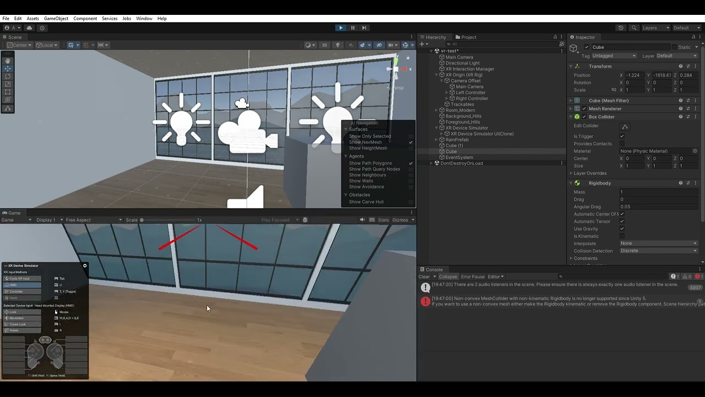Select the Hand (View) tool in the Scene toolbar
The image size is (705, 397).
click(8, 61)
